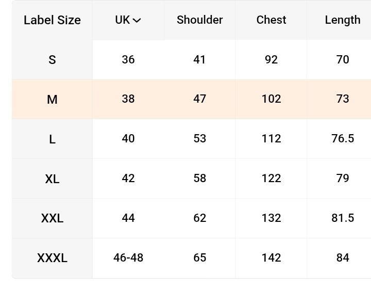Open the UK size region dropdown
Image resolution: width=371 pixels, height=291 pixels.
[x=128, y=20]
